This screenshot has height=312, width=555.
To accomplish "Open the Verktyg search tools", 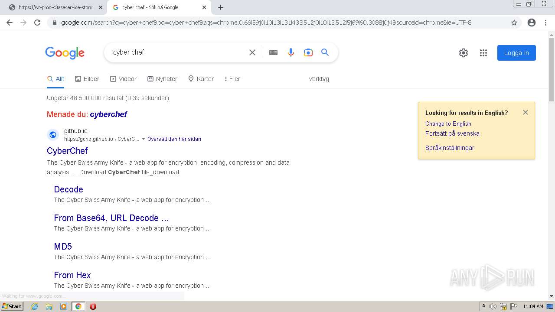I will click(319, 79).
